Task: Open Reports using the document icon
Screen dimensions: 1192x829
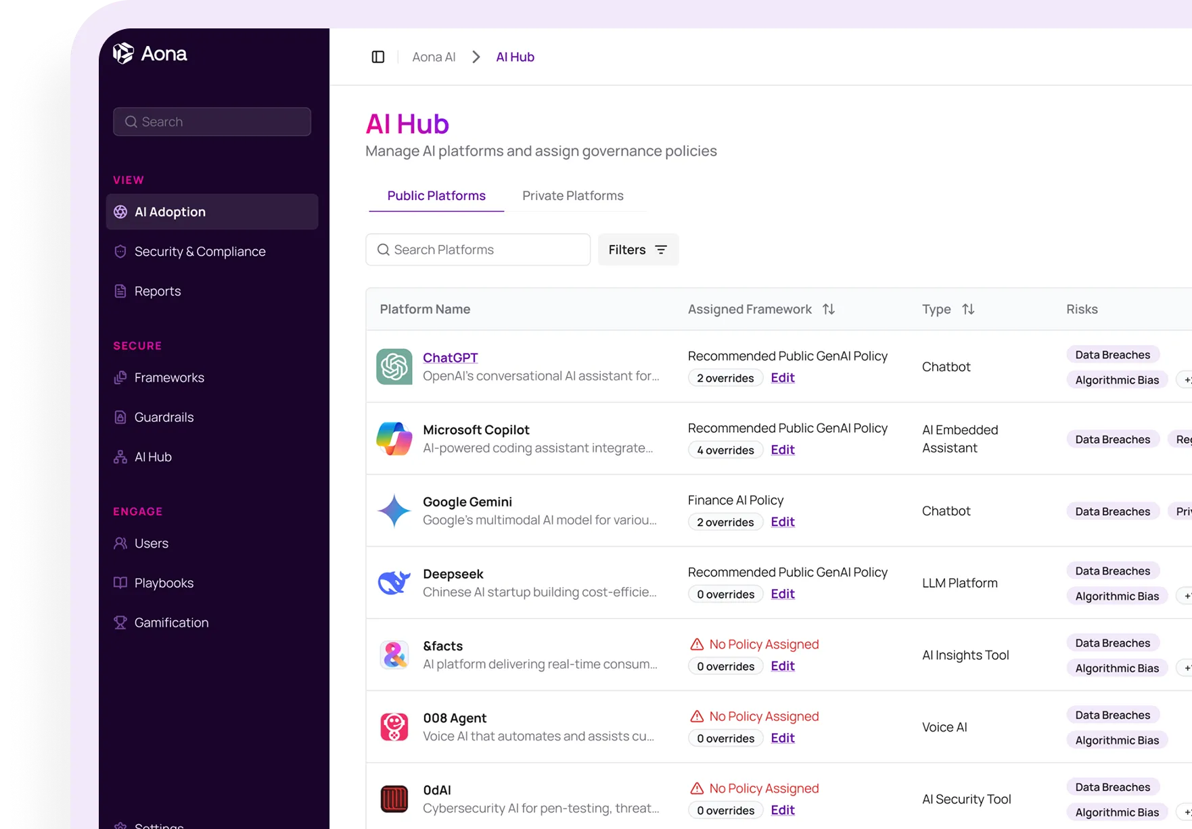Action: 120,291
